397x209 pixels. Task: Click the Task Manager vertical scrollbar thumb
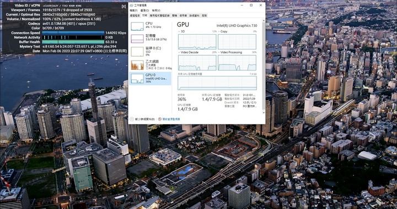pyautogui.click(x=264, y=65)
